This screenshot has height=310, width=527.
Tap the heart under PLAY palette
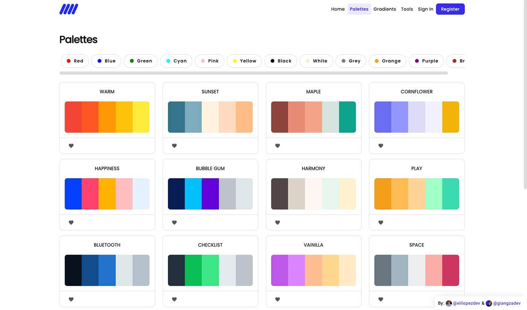tap(381, 222)
